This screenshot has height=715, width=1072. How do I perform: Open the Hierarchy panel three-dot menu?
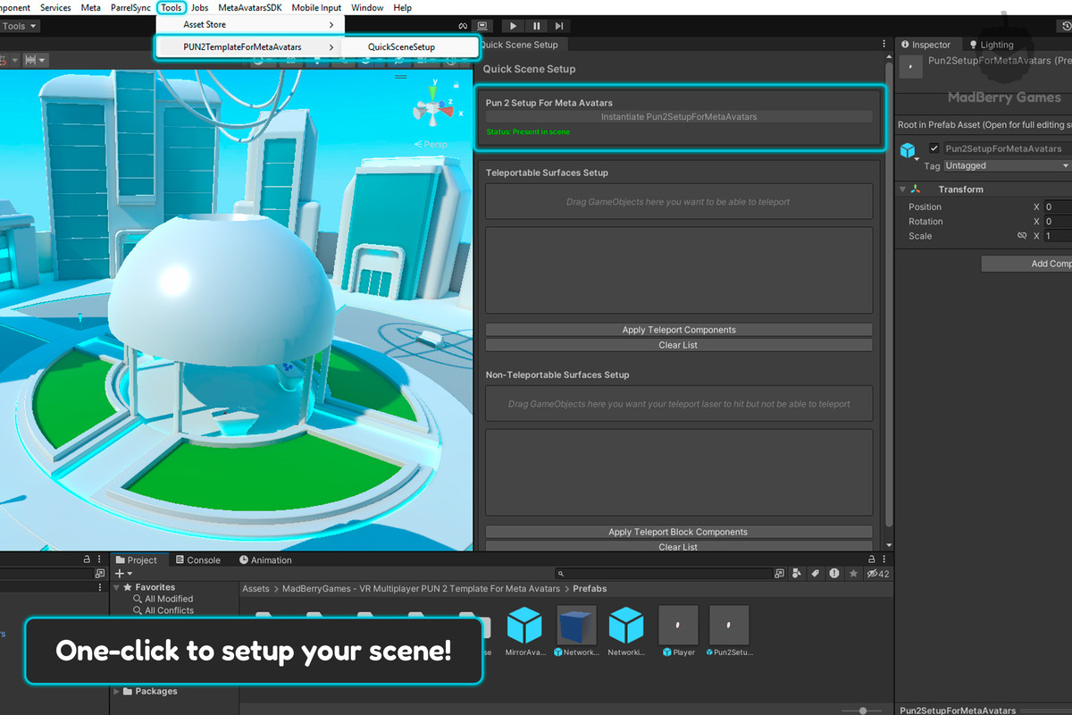click(100, 559)
